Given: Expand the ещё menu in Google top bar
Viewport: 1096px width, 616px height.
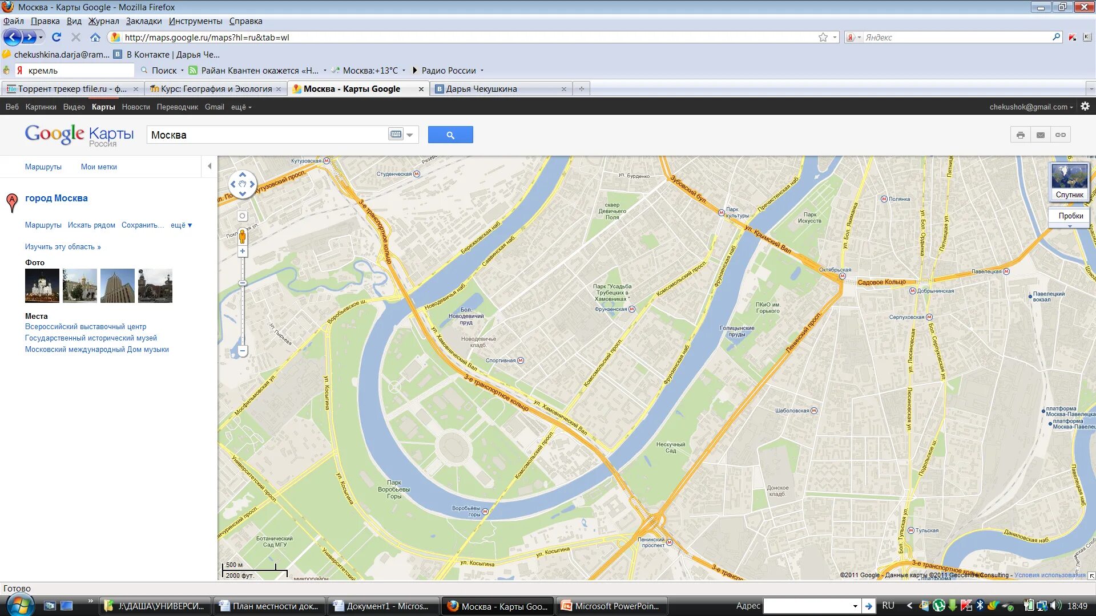Looking at the screenshot, I should point(241,107).
